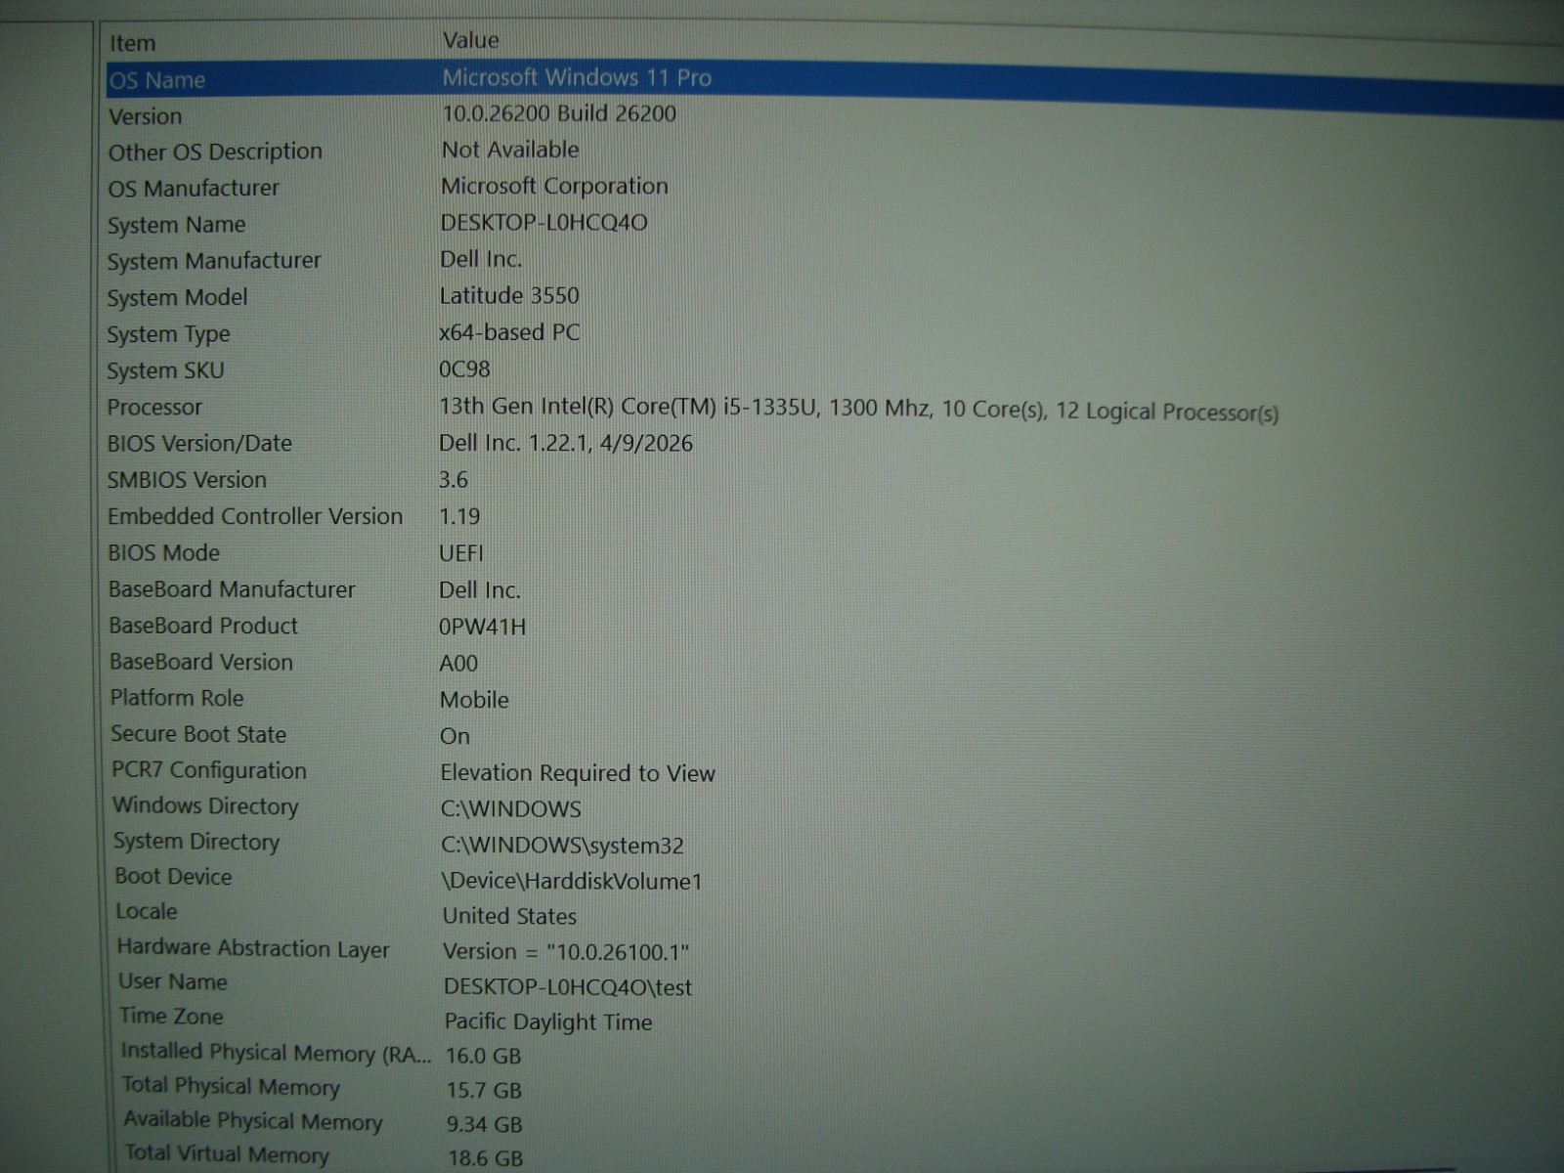Select the Windows Directory row
The height and width of the screenshot is (1173, 1564).
(205, 806)
